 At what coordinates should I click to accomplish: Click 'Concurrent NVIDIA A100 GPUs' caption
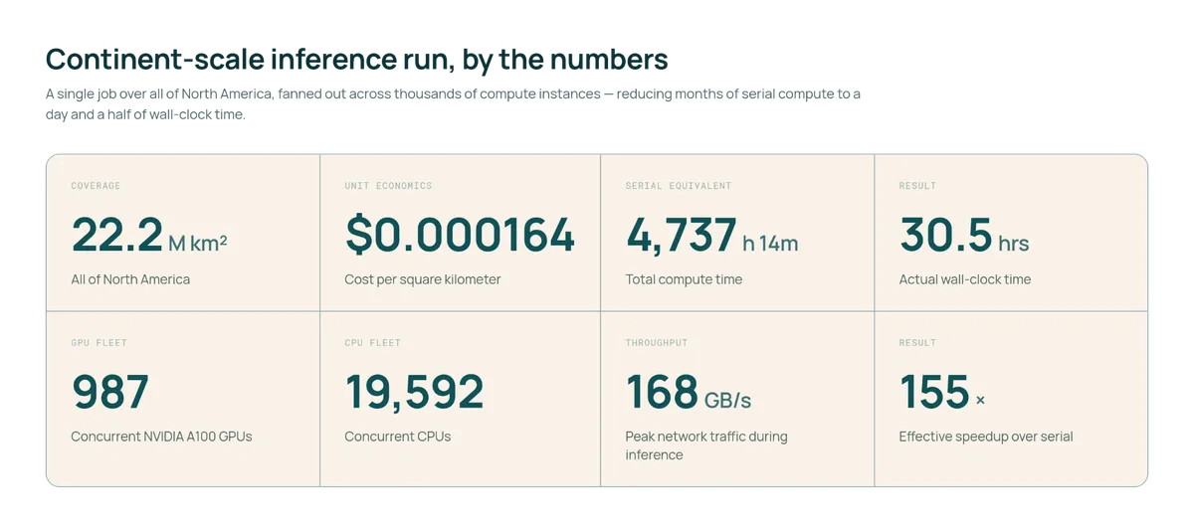coord(161,437)
